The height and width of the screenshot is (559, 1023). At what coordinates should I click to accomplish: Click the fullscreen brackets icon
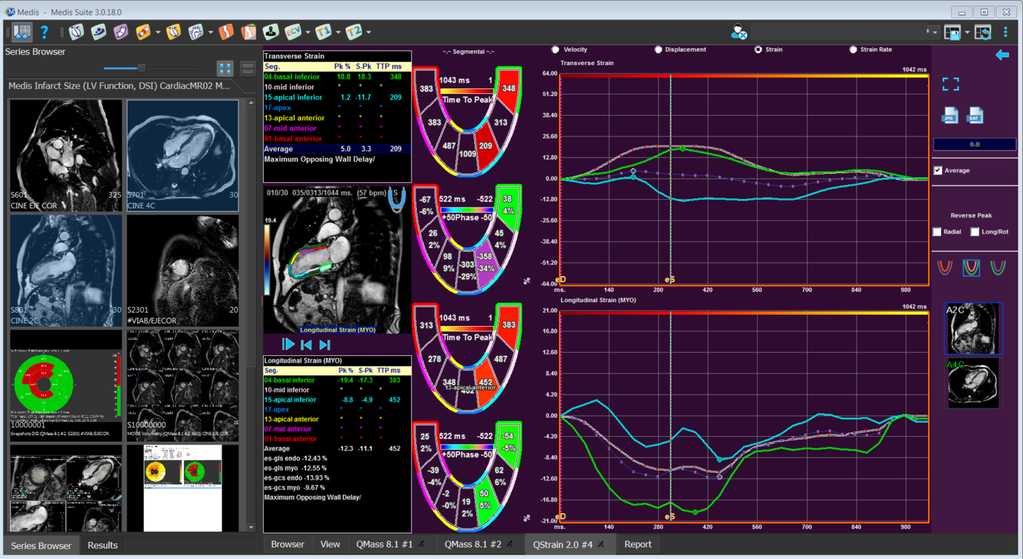tap(950, 84)
